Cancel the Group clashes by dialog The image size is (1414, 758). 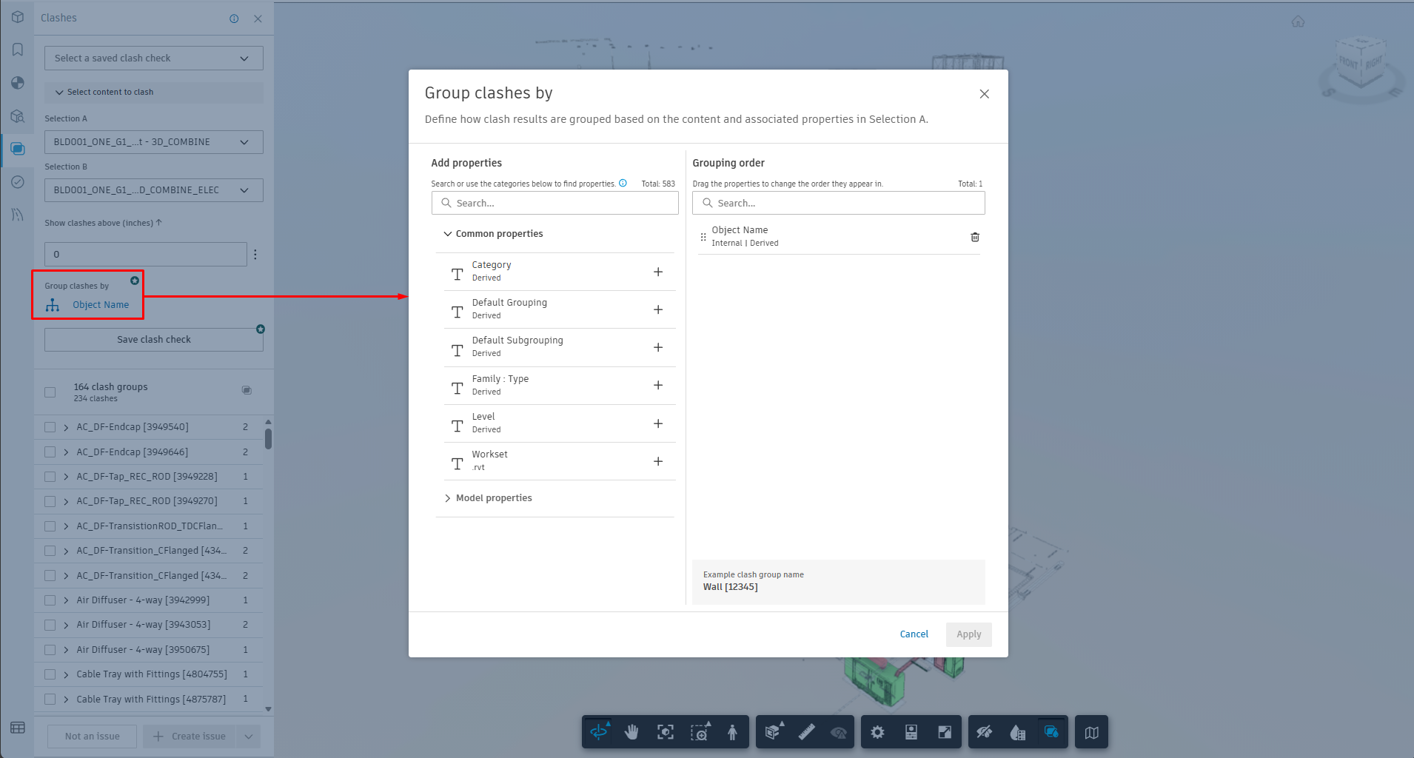point(914,634)
